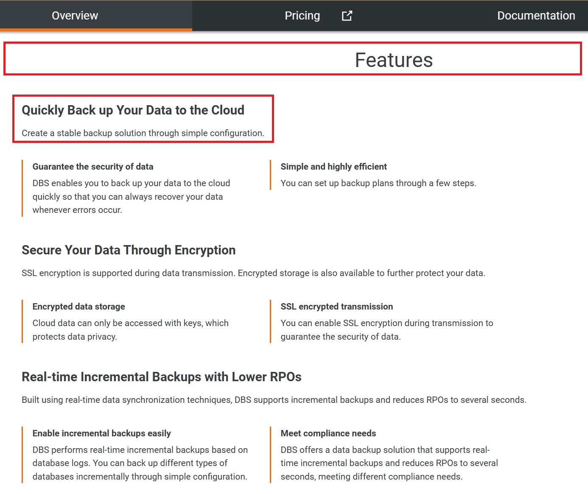Select the backup solution description text
This screenshot has width=588, height=494.
click(143, 133)
